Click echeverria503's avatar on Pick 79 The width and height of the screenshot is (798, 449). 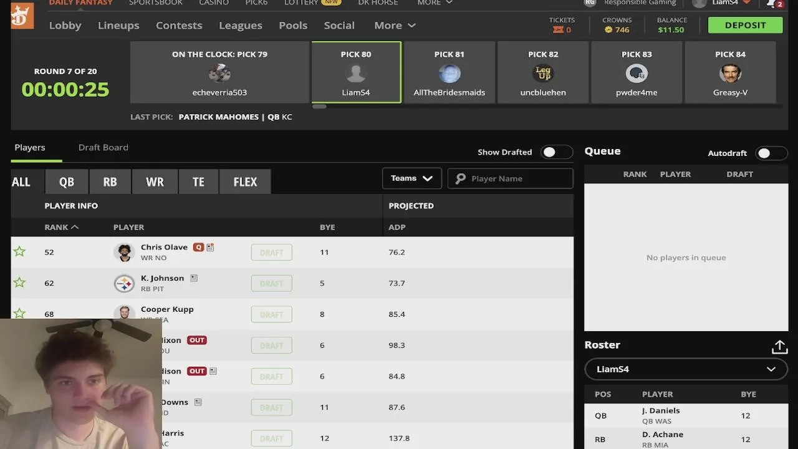pyautogui.click(x=219, y=74)
